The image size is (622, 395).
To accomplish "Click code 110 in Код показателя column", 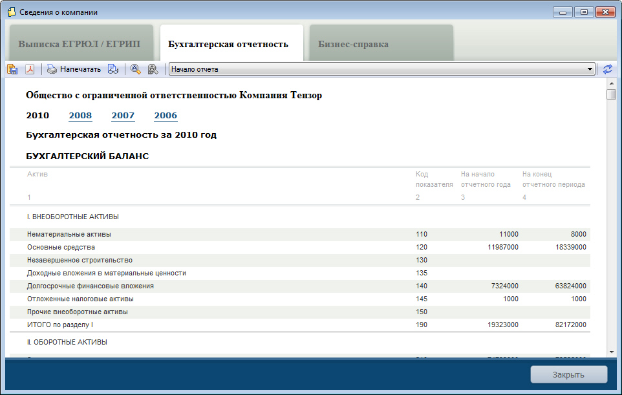I will tap(422, 235).
